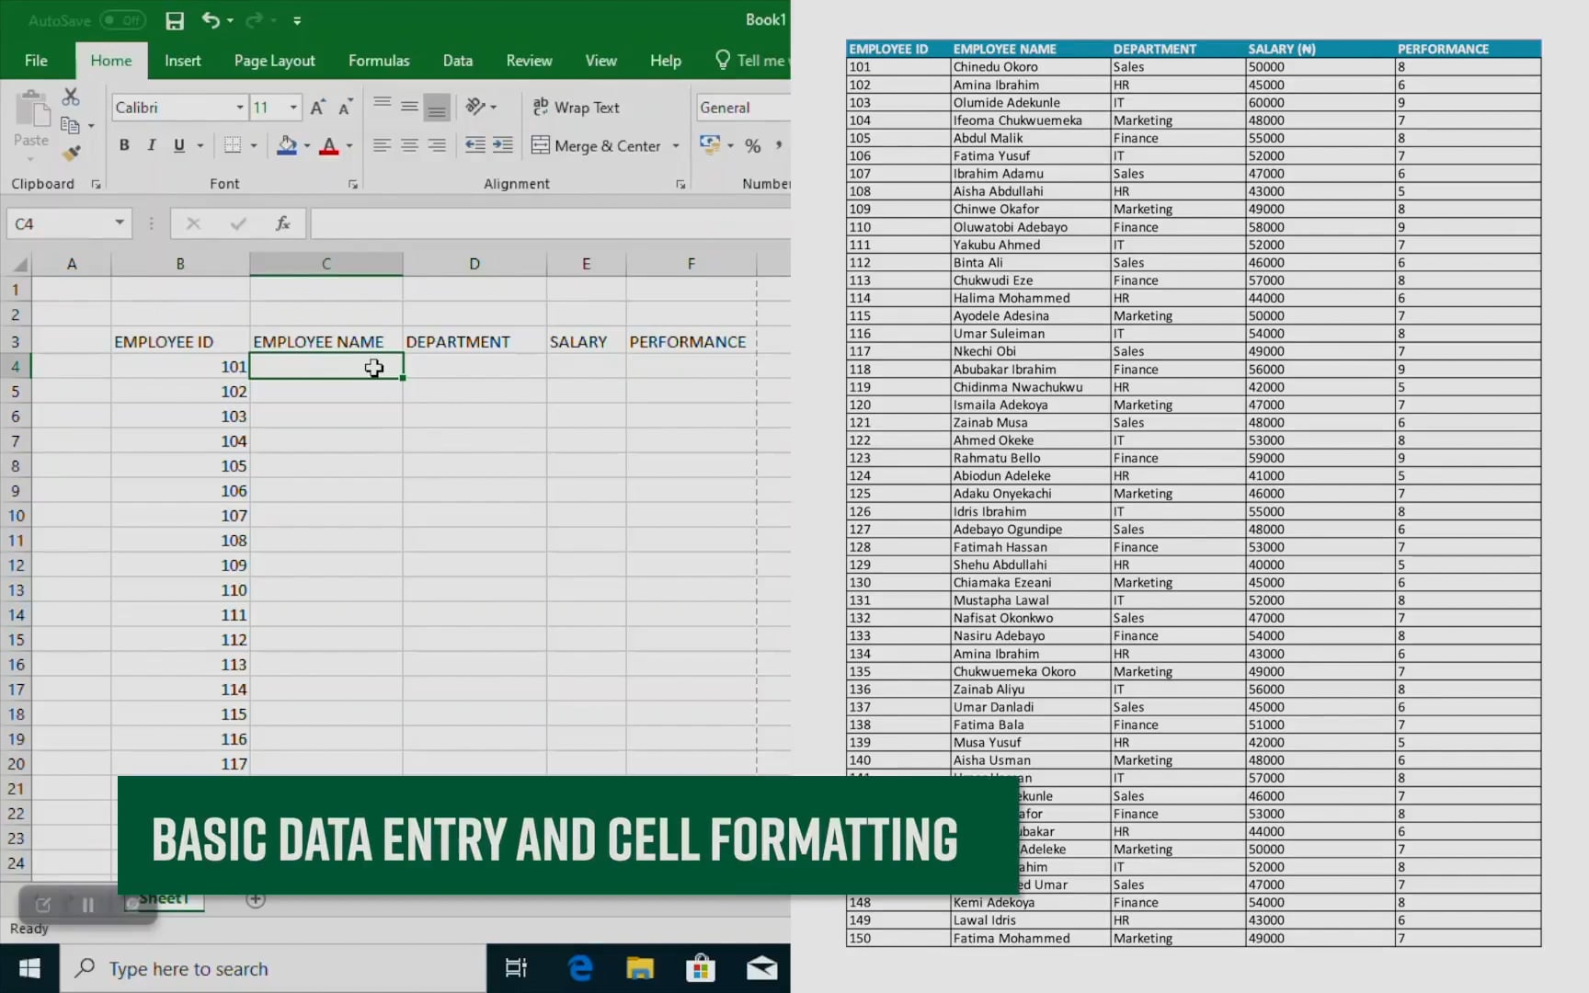Screen dimensions: 1589x993
Task: Toggle Italic formatting
Action: coord(151,145)
